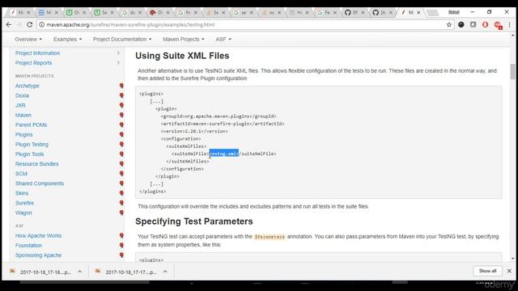518x291 pixels.
Task: Click the external link icon beside Wagon
Action: click(121, 213)
